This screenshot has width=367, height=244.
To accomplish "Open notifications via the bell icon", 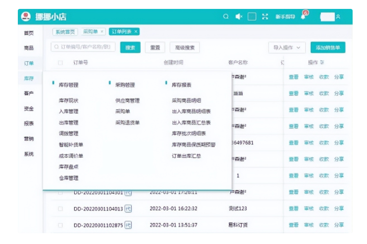I will click(304, 16).
